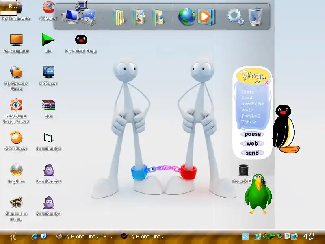Launch the GOM Player shortcut
The height and width of the screenshot is (244, 325).
pyautogui.click(x=16, y=141)
